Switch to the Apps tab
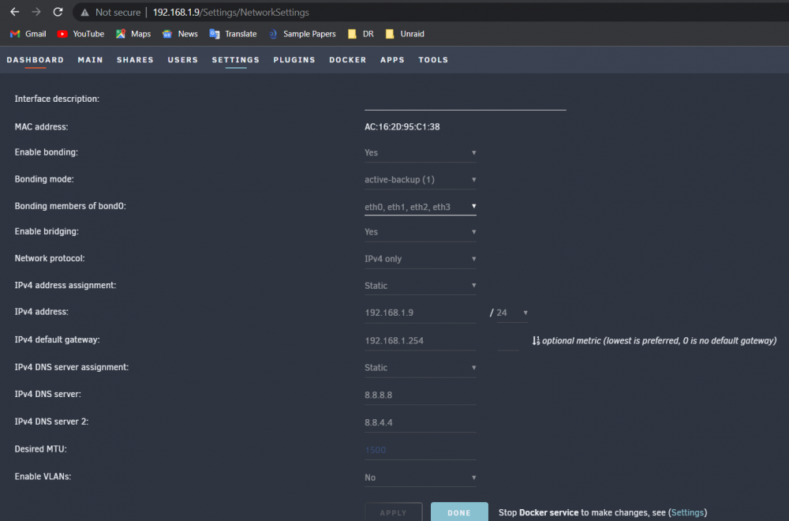 pos(392,60)
